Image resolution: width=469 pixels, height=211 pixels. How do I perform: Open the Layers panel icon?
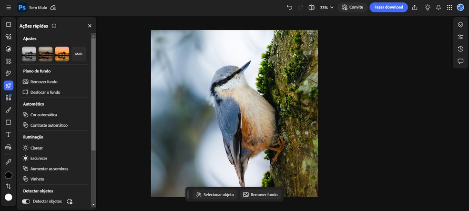pos(460,25)
